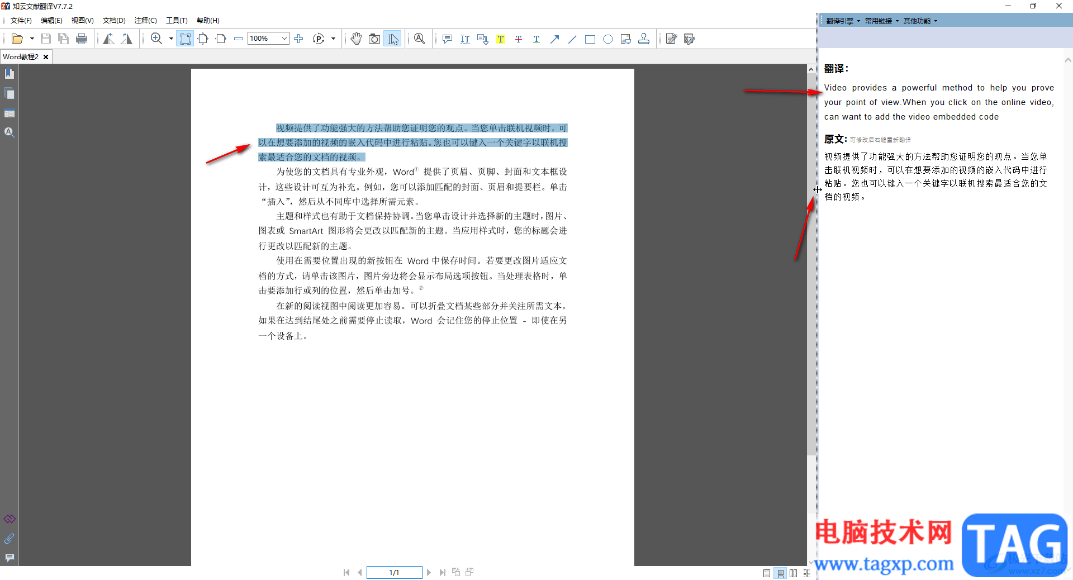
Task: Expand the 其他功能 dropdown
Action: tap(920, 21)
